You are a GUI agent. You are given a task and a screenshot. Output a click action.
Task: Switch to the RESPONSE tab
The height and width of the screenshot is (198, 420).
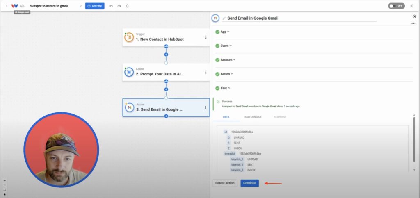(280, 117)
